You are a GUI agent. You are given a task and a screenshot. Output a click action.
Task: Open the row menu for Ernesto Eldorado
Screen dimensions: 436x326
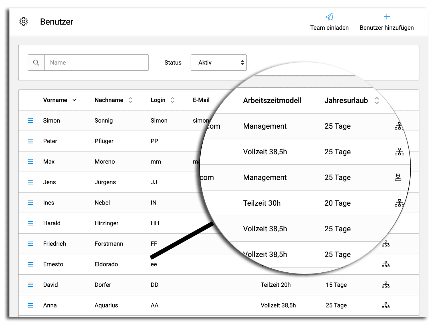point(30,264)
